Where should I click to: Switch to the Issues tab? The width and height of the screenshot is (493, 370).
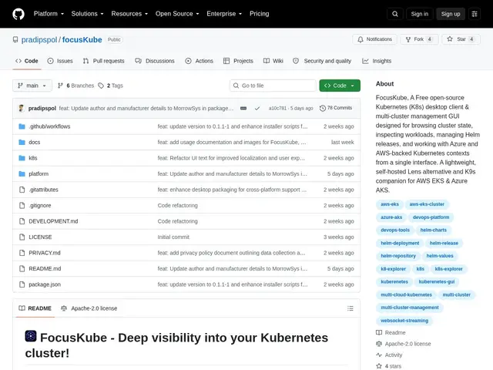60,61
